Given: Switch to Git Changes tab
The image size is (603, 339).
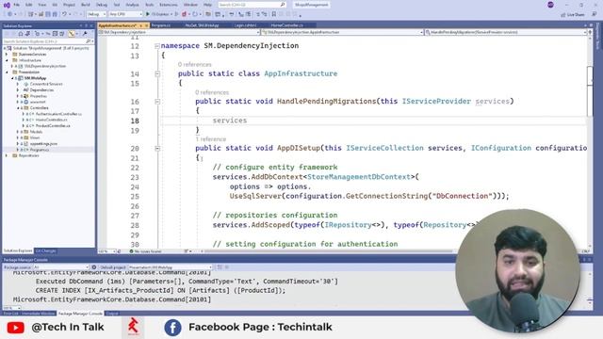Looking at the screenshot, I should tap(45, 251).
